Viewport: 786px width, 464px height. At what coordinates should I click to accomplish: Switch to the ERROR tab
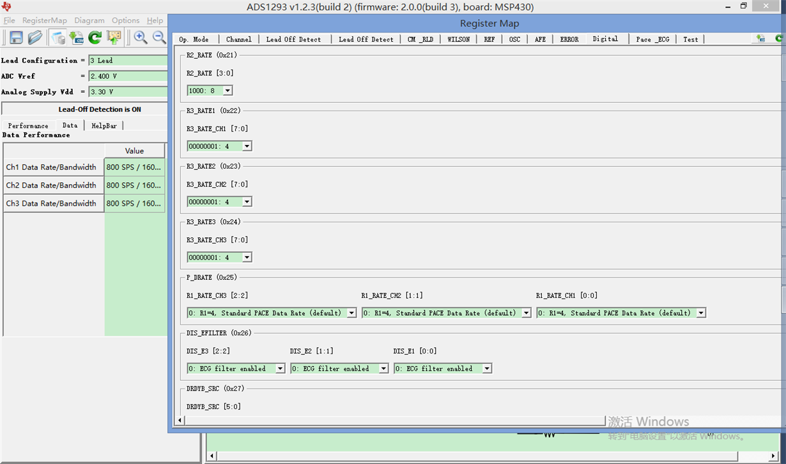[569, 39]
